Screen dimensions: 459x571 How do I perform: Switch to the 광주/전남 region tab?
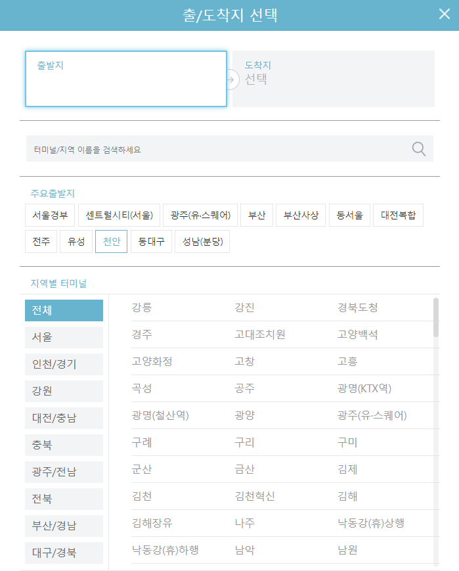pyautogui.click(x=64, y=472)
